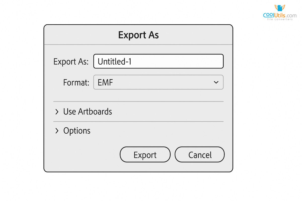The width and height of the screenshot is (302, 201).
Task: Select the EMF text in Format box
Action: pyautogui.click(x=105, y=82)
